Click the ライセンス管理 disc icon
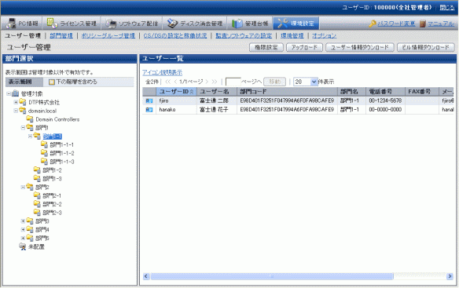The width and height of the screenshot is (459, 288). [52, 24]
